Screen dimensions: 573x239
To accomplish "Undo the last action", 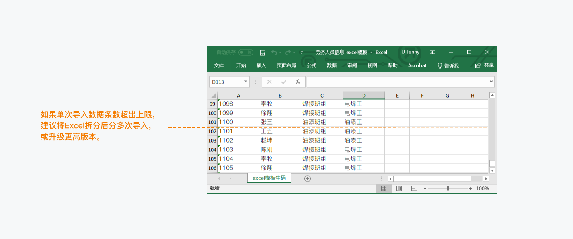I will click(274, 53).
